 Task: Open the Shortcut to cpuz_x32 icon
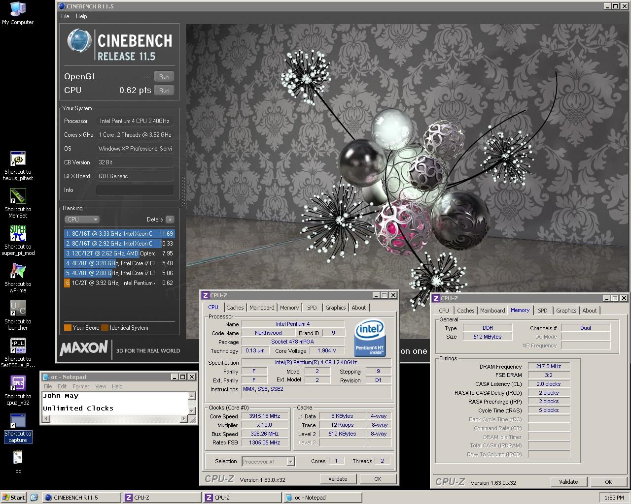point(18,390)
